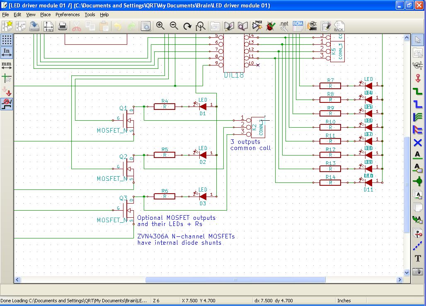The height and width of the screenshot is (306, 426).
Task: Open the Tools menu
Action: pyautogui.click(x=90, y=15)
